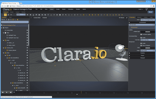156x99 pixels.
Task: Toggle visibility of Camera_Root
Action: (x=27, y=48)
